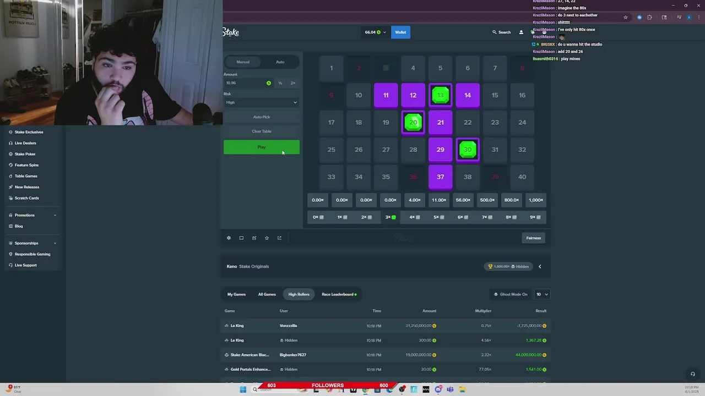Open the Search box in the Stake header
The width and height of the screenshot is (705, 396).
pos(501,32)
